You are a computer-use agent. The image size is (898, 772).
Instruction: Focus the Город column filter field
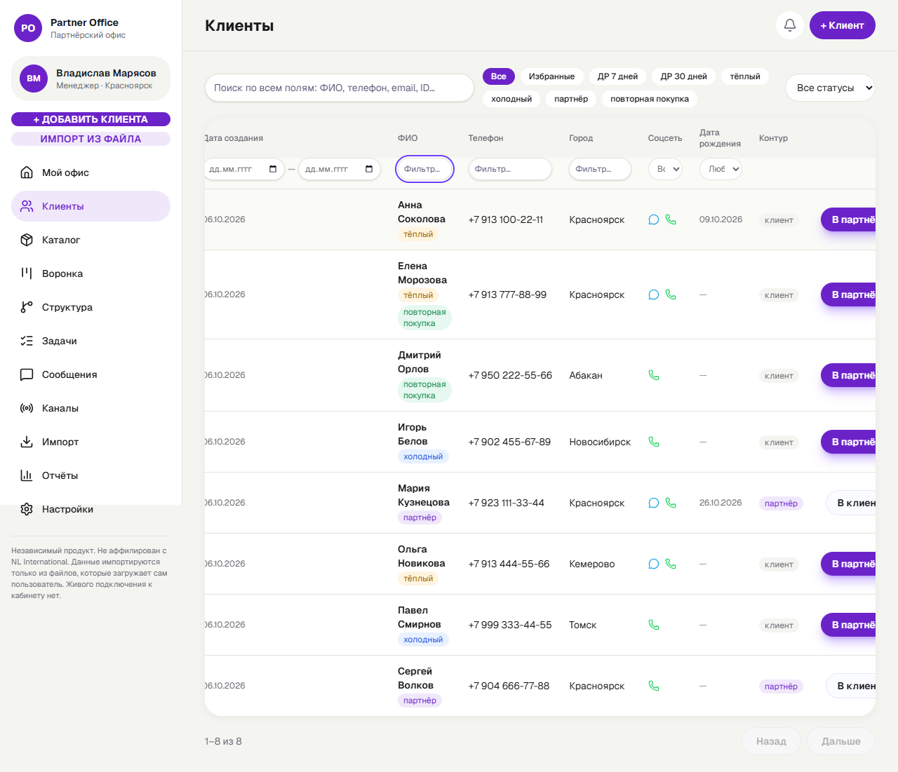click(600, 169)
